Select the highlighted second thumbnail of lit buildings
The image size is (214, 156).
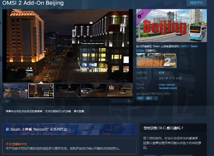[x=41, y=91]
